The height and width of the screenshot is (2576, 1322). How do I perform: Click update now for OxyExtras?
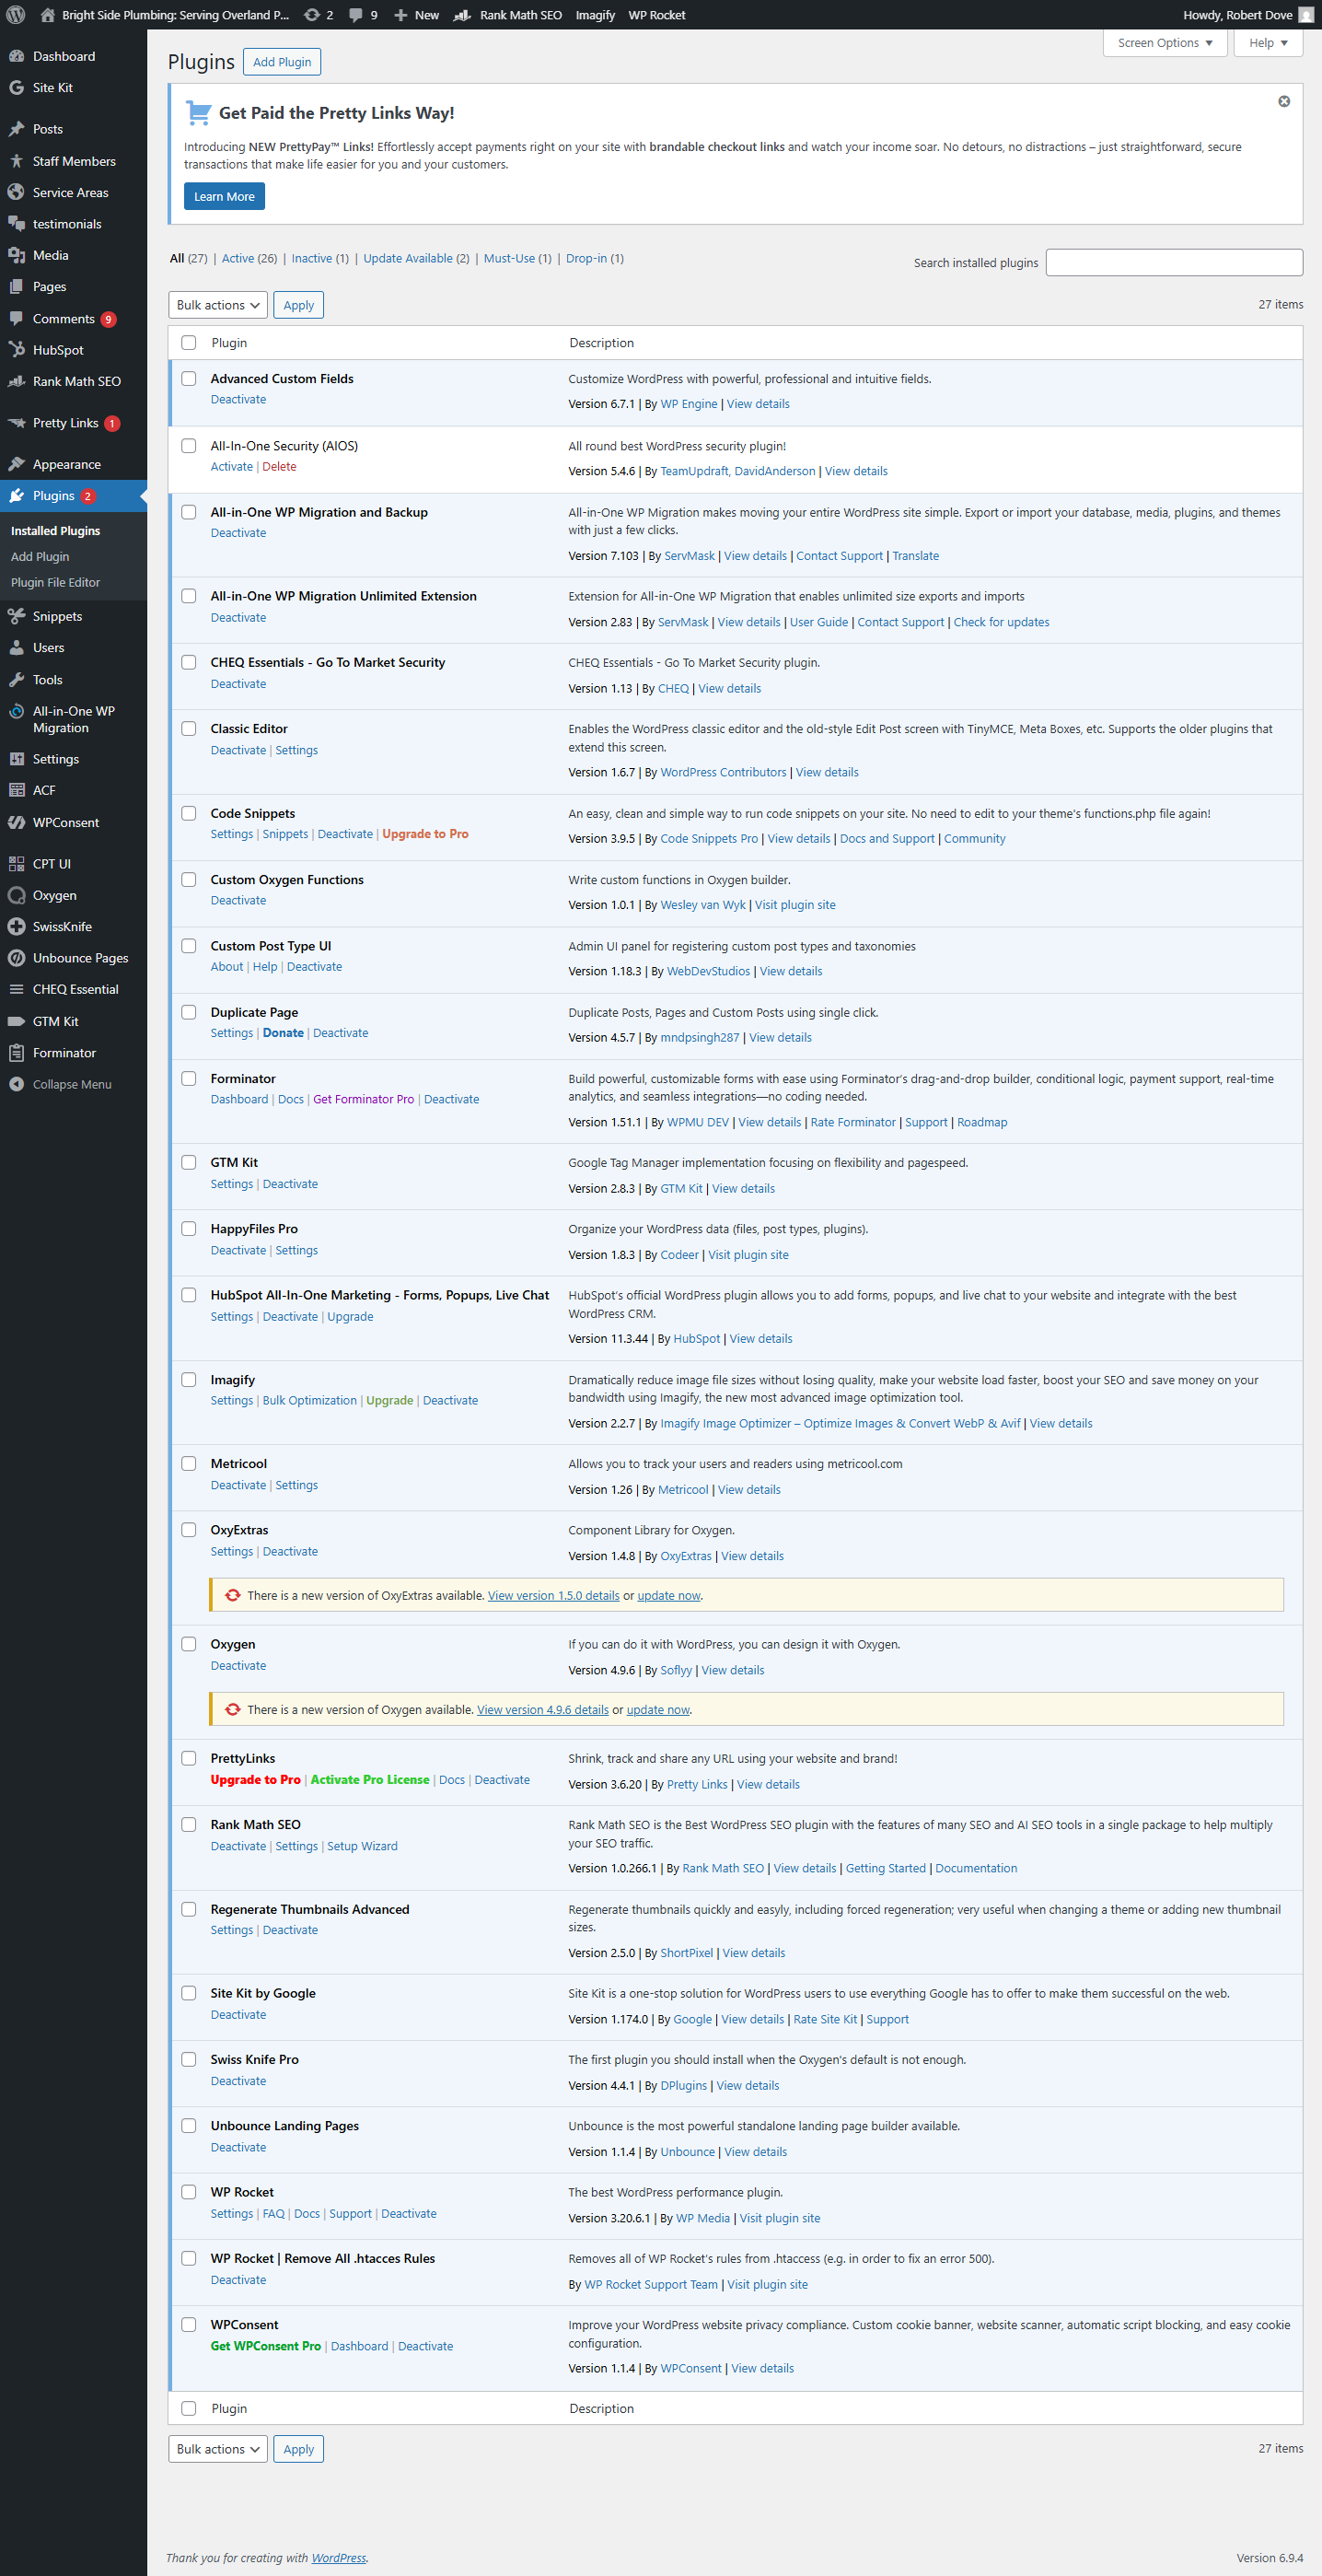tap(668, 1596)
